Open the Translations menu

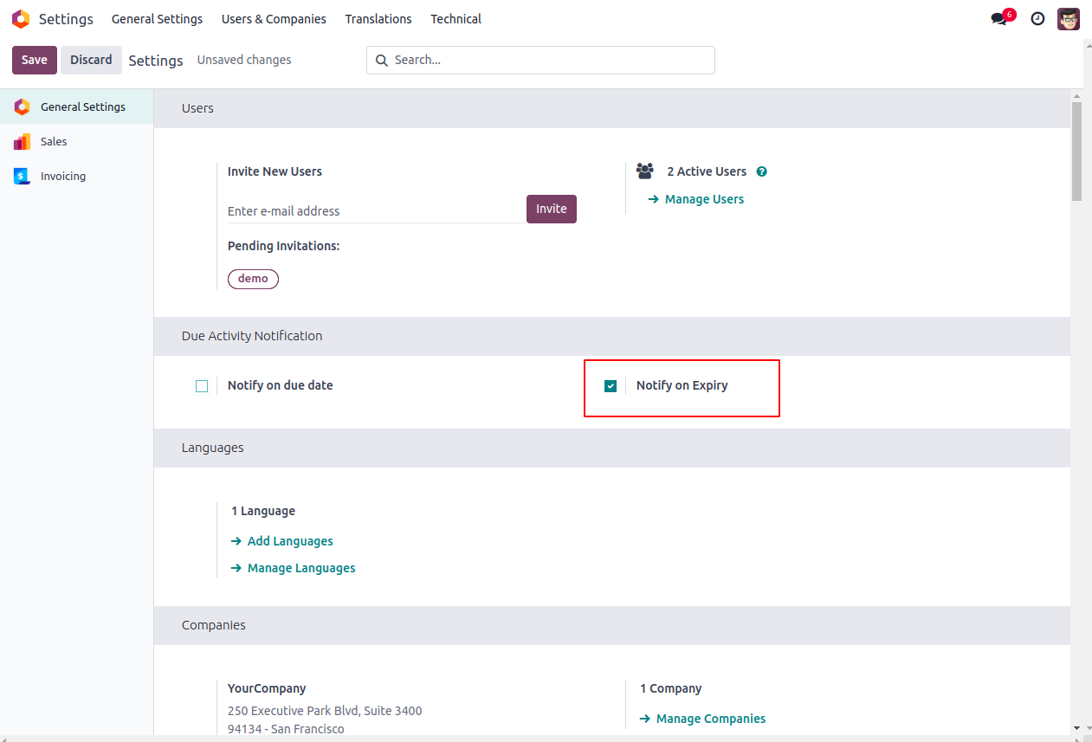(x=378, y=19)
